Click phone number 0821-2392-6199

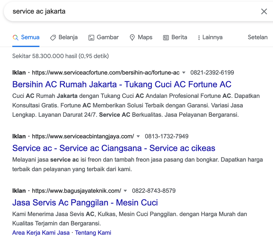212,73
